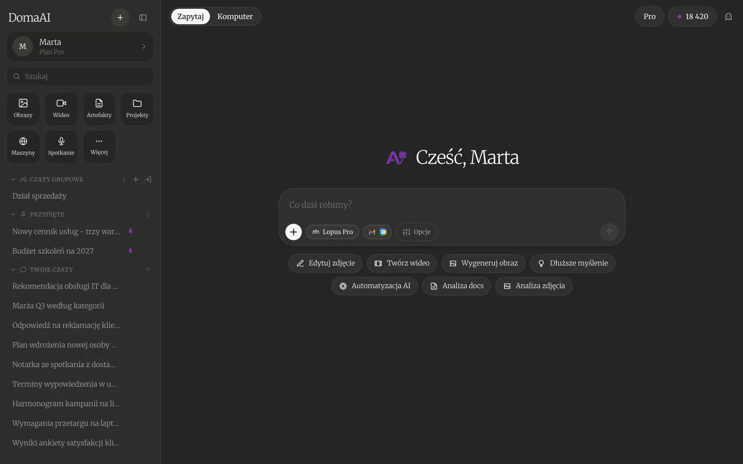Open Marta account profile chevron
This screenshot has height=464, width=743.
144,46
